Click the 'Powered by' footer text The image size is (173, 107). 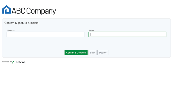[7, 62]
